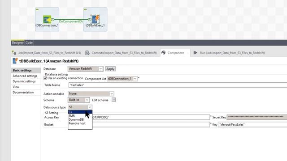Viewport: 287px width, 161px height.
Task: Click the Bucket input field
Action: click(x=151, y=124)
